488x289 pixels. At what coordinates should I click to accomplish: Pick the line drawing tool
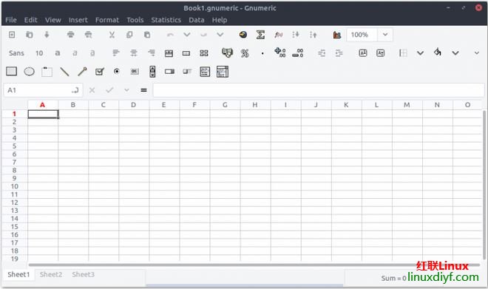tap(64, 72)
